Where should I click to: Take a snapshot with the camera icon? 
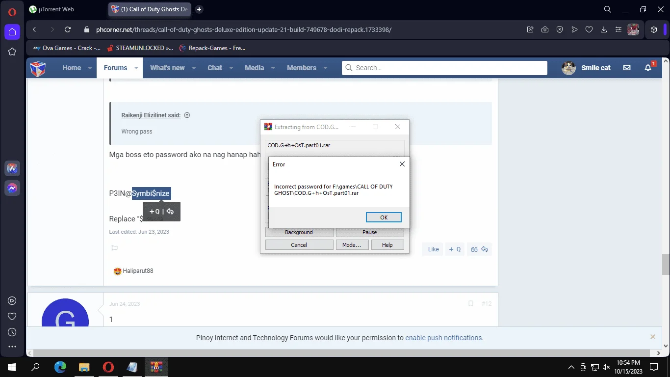click(x=545, y=29)
